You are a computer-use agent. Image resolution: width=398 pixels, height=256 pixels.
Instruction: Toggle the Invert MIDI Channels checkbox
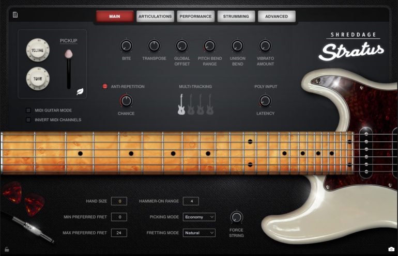pyautogui.click(x=28, y=120)
